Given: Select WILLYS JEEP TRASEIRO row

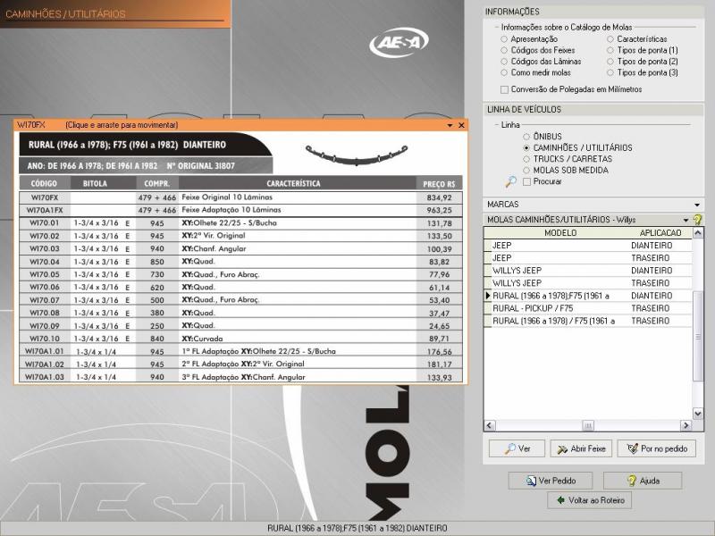Looking at the screenshot, I should click(588, 283).
